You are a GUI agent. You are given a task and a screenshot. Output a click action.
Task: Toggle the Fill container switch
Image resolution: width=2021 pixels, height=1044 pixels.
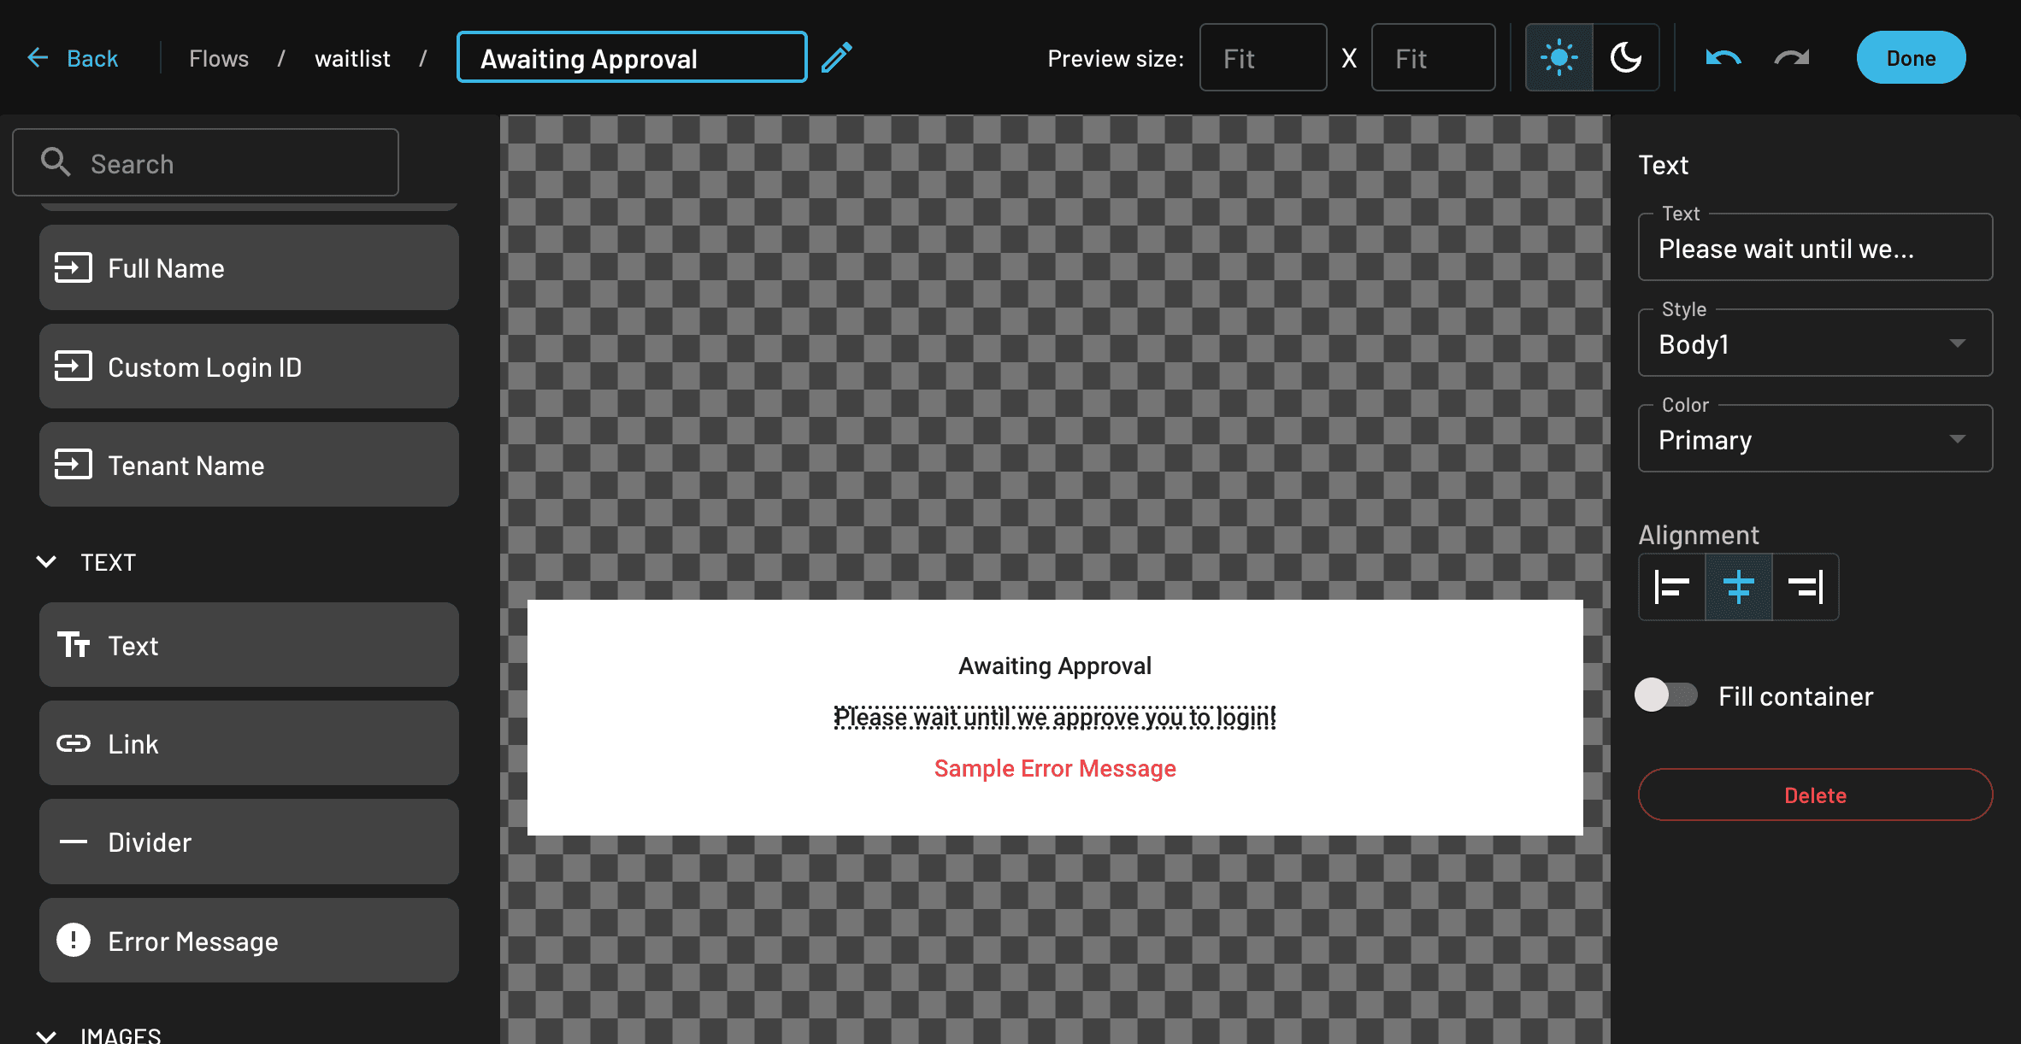(x=1665, y=695)
